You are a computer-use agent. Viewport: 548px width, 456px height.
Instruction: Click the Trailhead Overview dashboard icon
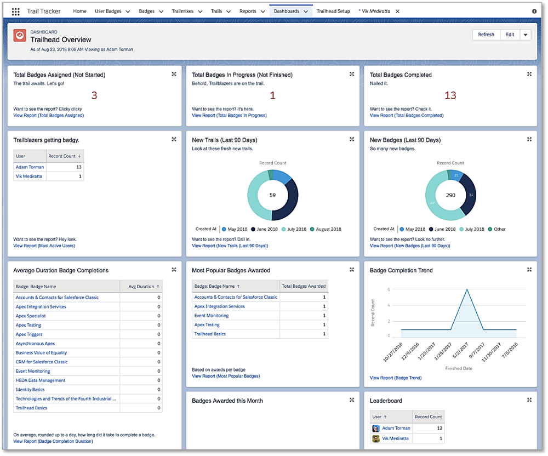pyautogui.click(x=20, y=36)
